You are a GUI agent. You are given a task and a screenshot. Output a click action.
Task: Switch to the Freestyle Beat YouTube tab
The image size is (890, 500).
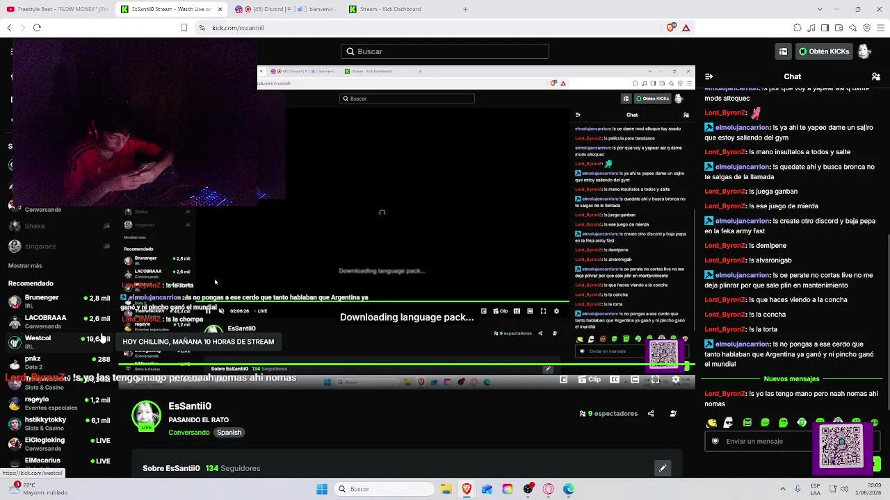(57, 9)
